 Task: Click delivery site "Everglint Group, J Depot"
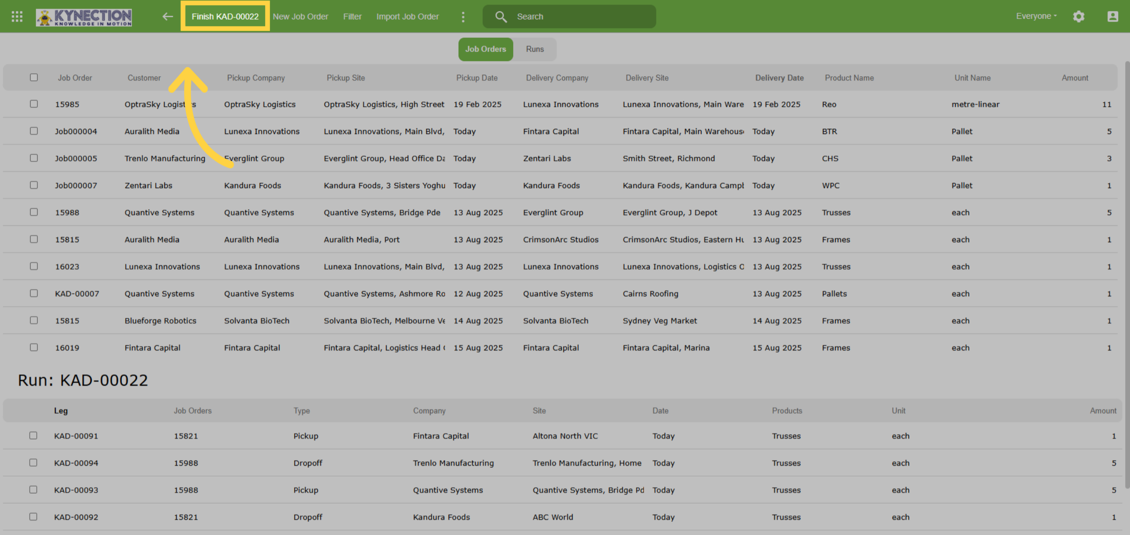click(670, 212)
